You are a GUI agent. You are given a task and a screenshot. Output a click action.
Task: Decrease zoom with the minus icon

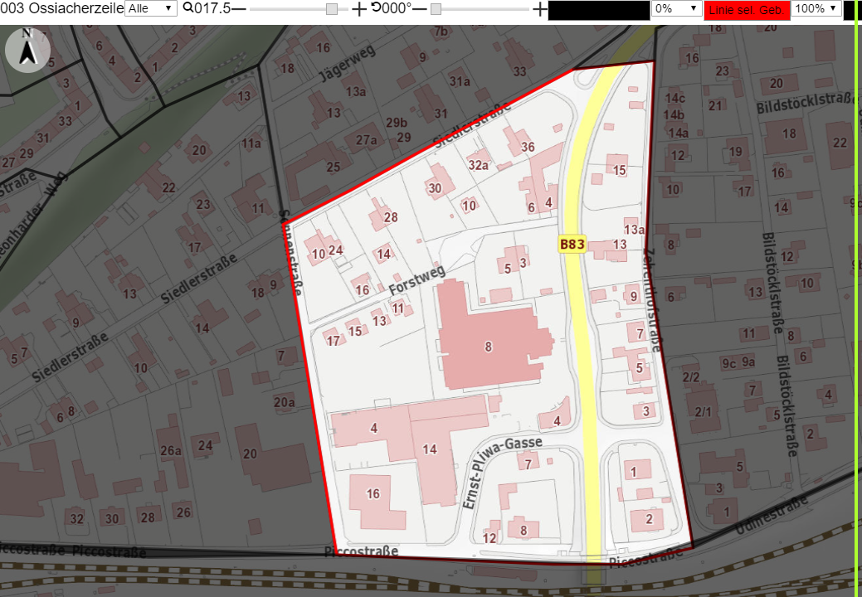[x=239, y=9]
